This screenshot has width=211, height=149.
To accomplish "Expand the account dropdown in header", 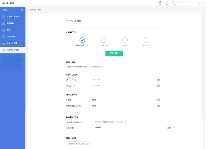I will point(190,3).
